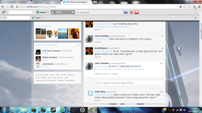
Task: Reply to Josh Holmes' Go for it tweet
Action: point(118,69)
